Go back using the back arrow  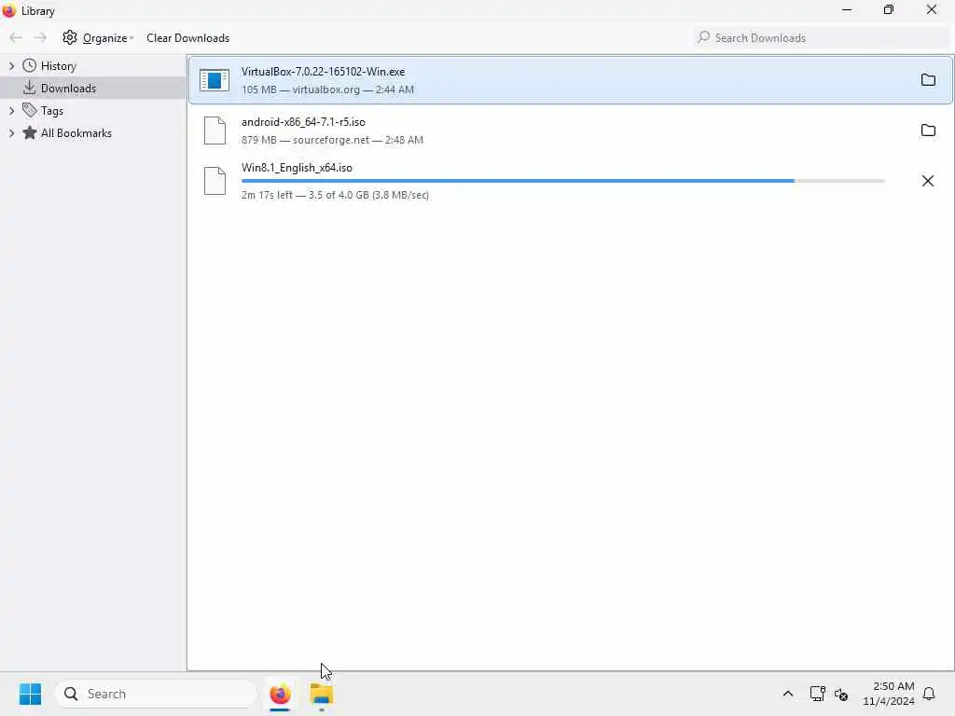[x=16, y=37]
